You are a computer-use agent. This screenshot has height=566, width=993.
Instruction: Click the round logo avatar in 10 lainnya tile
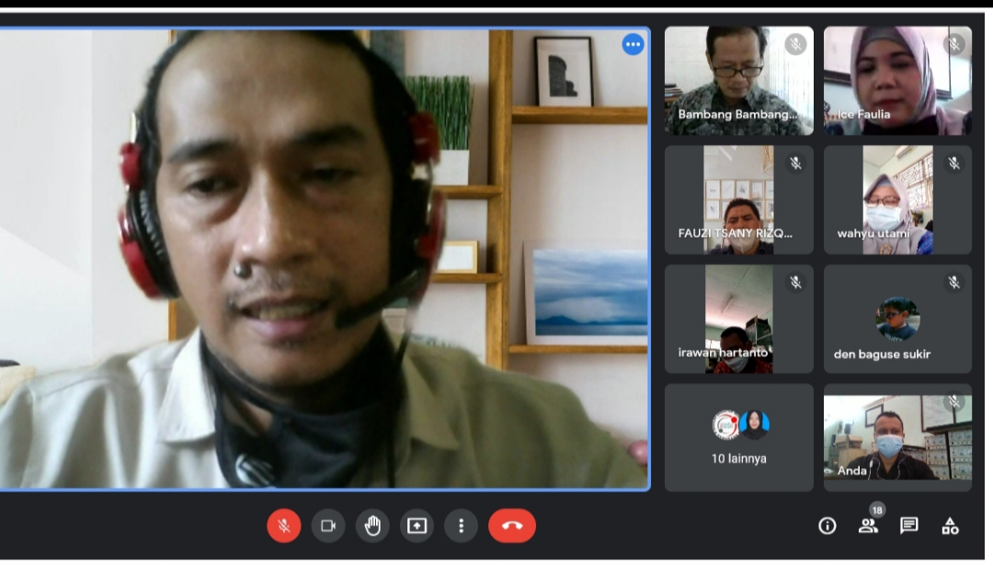coord(725,424)
